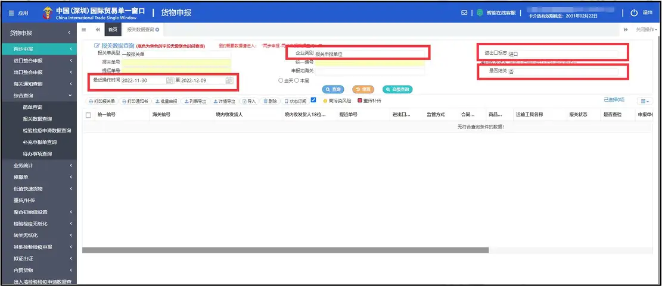Click the 批量申报 toolbar button

[166, 101]
